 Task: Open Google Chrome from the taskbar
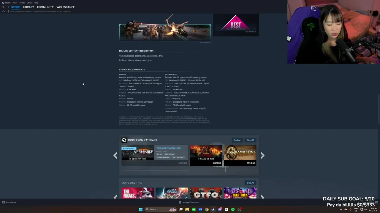click(207, 209)
